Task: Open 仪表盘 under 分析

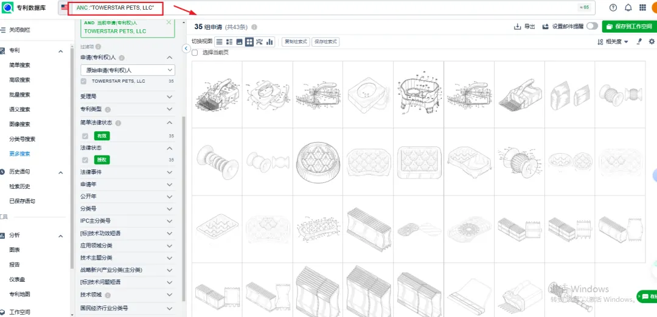Action: [x=17, y=279]
